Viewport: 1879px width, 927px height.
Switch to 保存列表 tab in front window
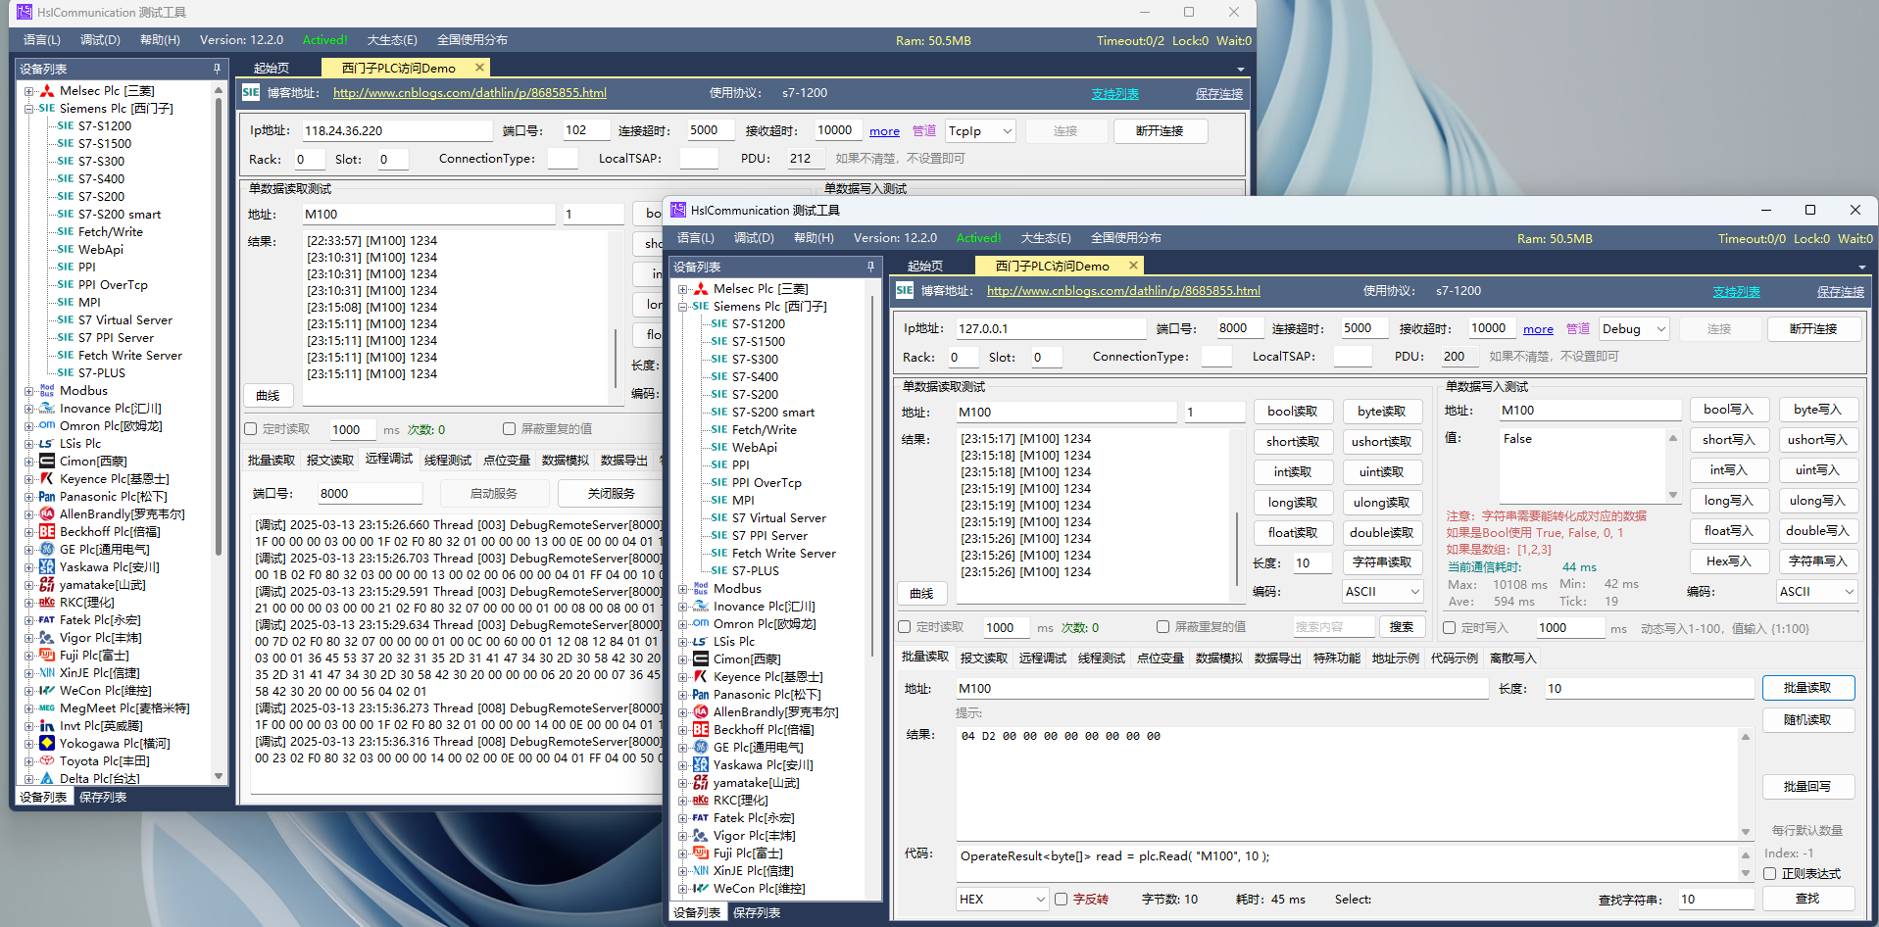(757, 913)
